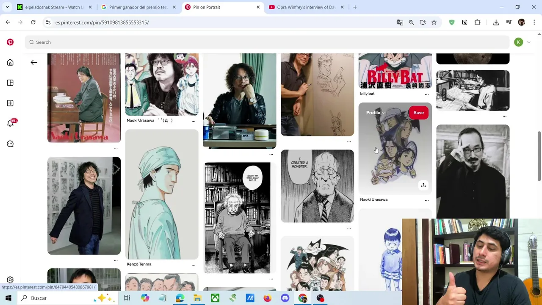
Task: Close the Opra Winfrey's interview tab
Action: pyautogui.click(x=342, y=7)
